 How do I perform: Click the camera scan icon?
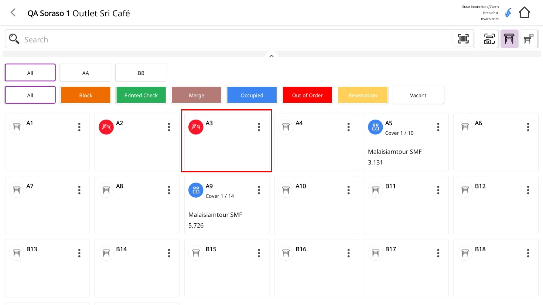(489, 39)
